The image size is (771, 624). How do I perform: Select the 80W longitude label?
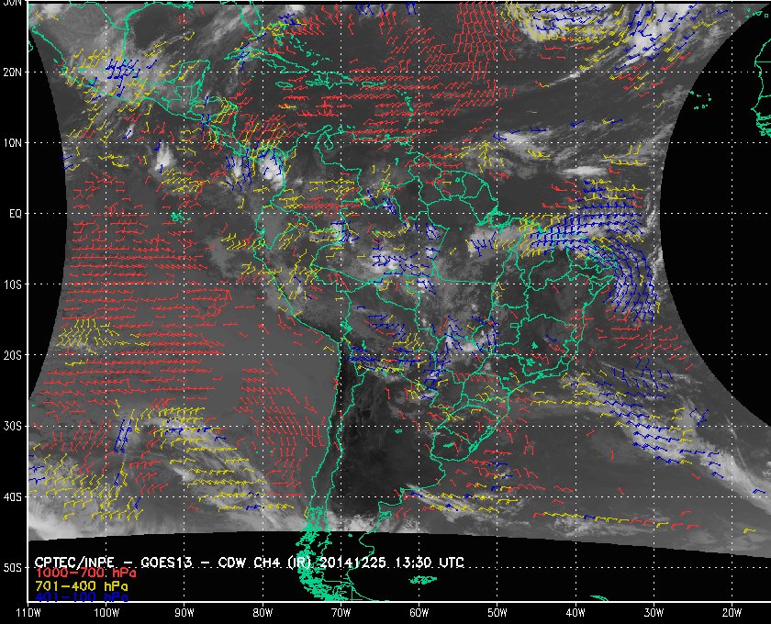(x=263, y=613)
